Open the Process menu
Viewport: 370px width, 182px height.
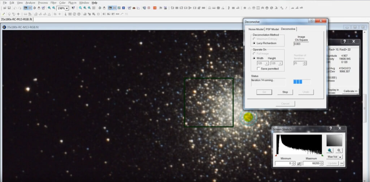[x=43, y=3]
